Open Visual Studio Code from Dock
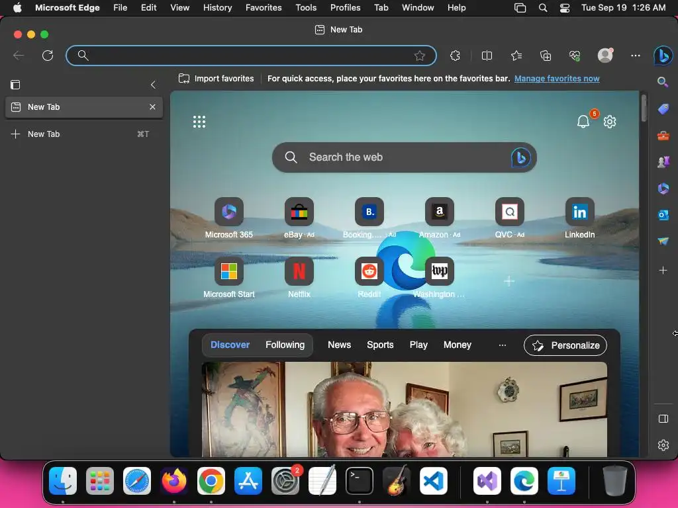The image size is (678, 508). tap(433, 480)
